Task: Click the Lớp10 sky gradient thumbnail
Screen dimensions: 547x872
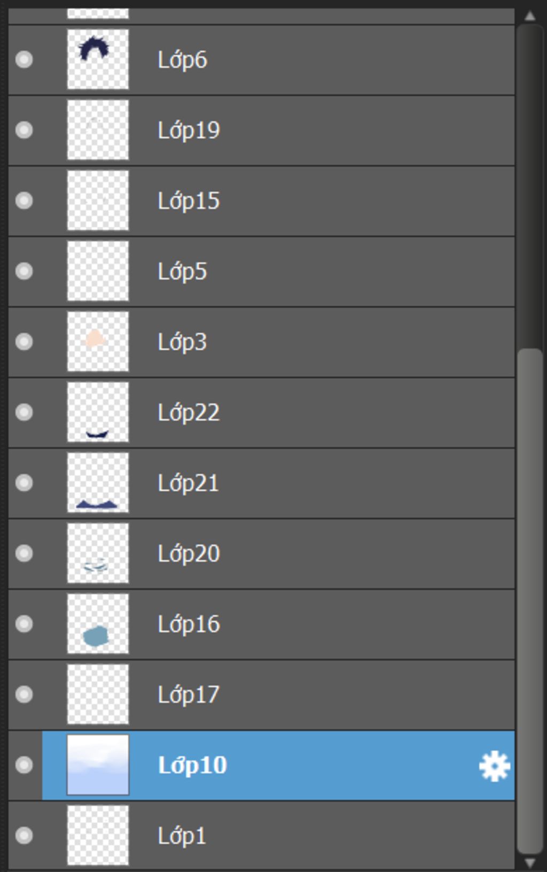Action: [x=98, y=765]
